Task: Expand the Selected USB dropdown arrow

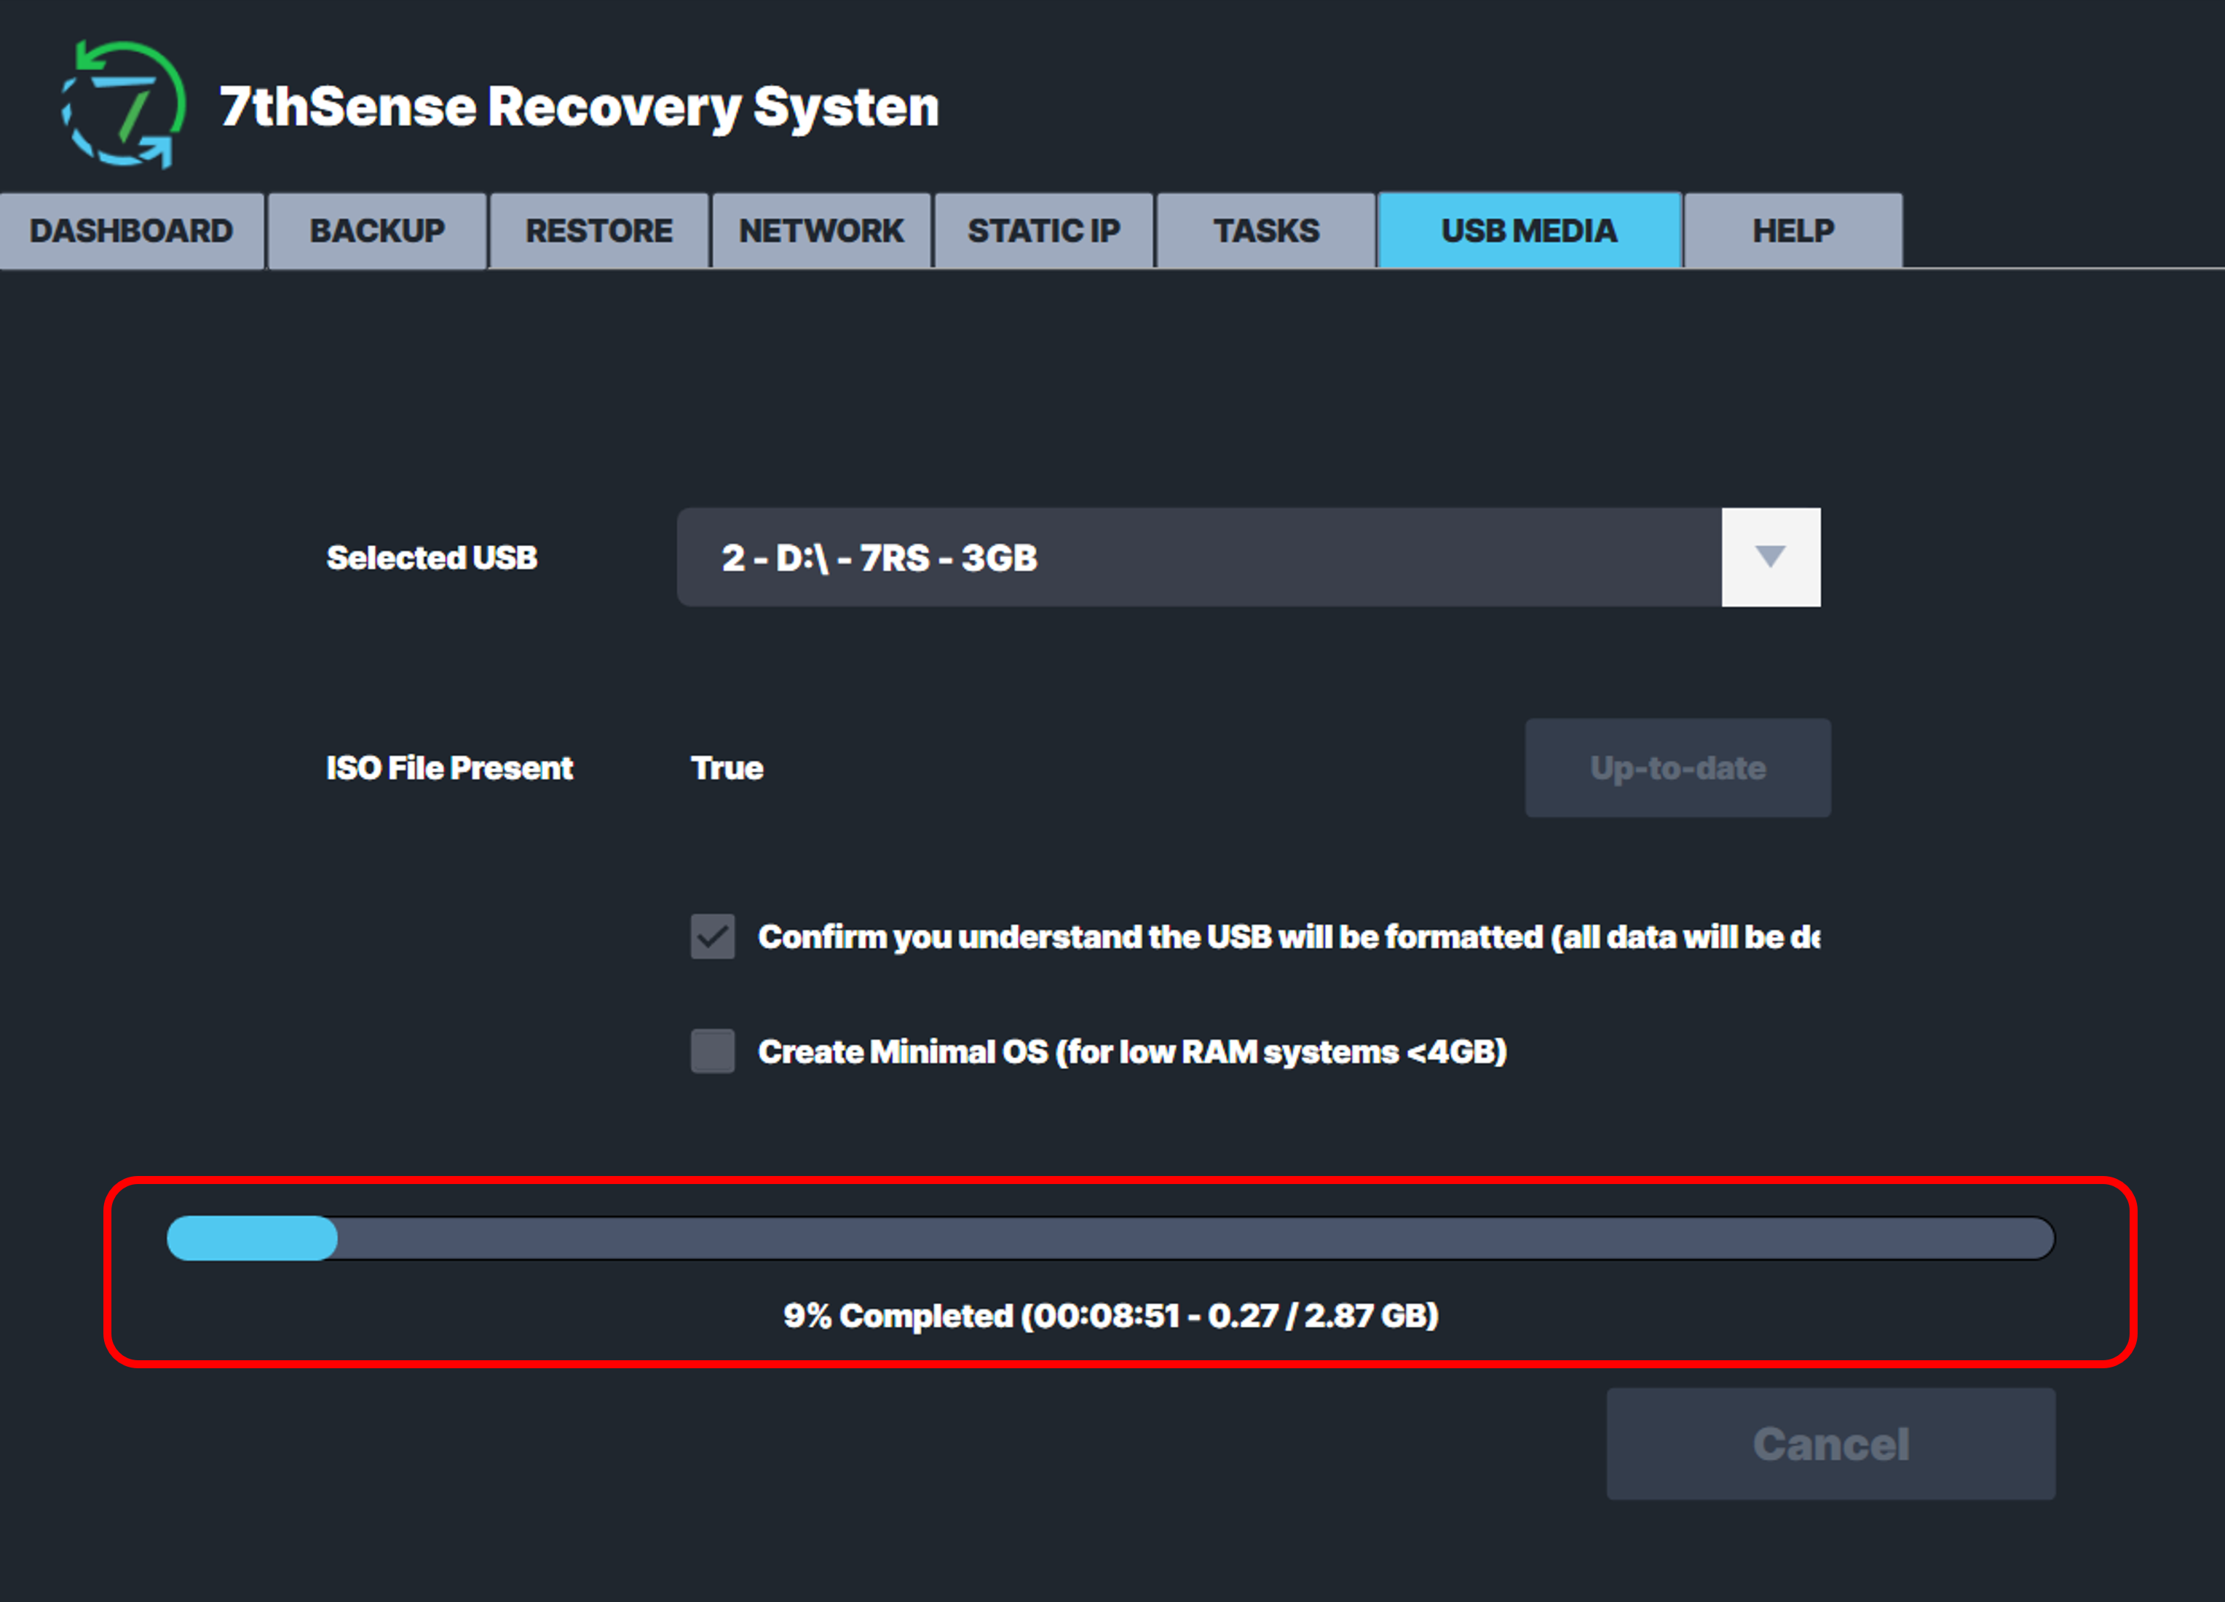Action: point(1771,557)
